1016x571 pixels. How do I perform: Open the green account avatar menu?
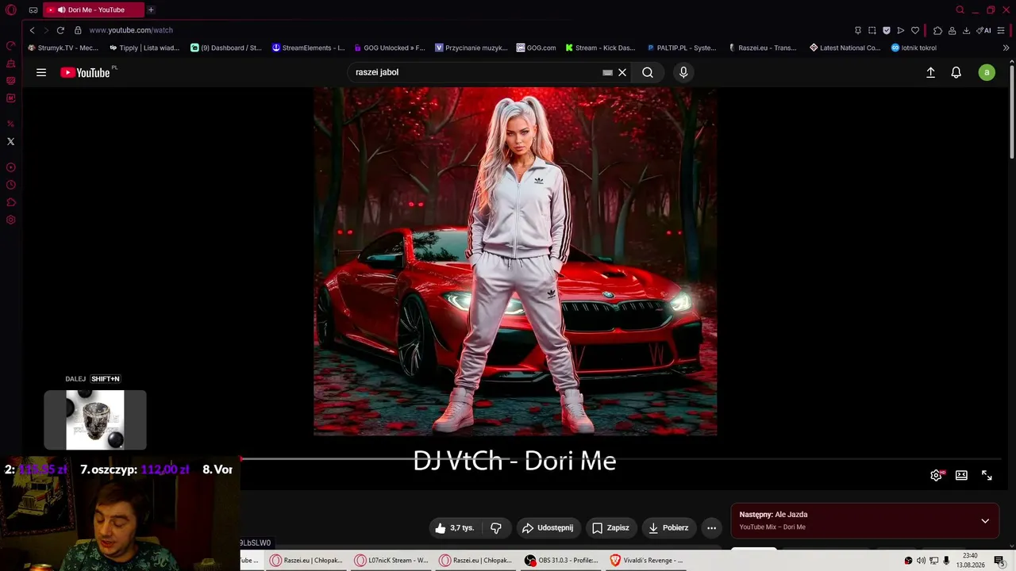987,72
